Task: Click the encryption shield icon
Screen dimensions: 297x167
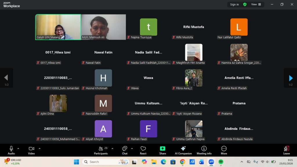Action: tap(245, 4)
